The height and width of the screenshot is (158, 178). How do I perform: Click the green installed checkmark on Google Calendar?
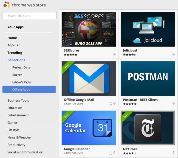[x=66, y=115]
